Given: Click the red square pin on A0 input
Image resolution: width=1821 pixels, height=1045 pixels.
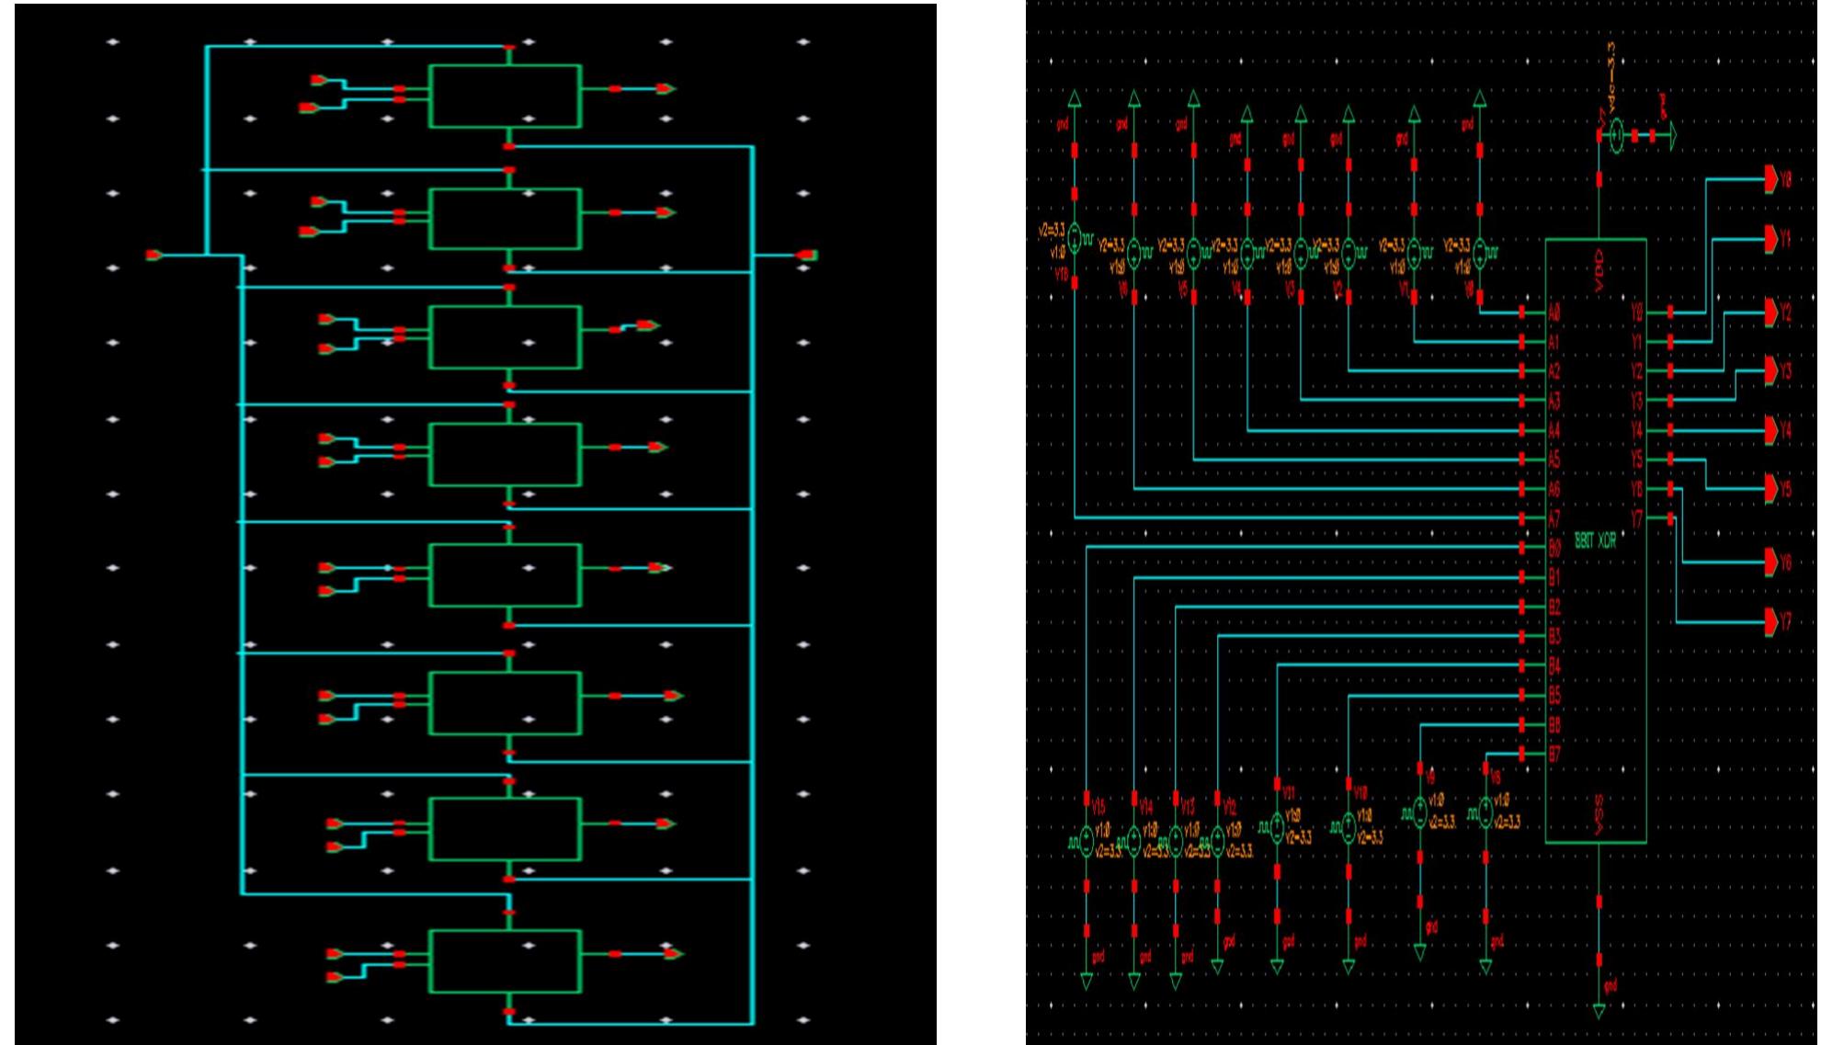Looking at the screenshot, I should click(x=1522, y=311).
